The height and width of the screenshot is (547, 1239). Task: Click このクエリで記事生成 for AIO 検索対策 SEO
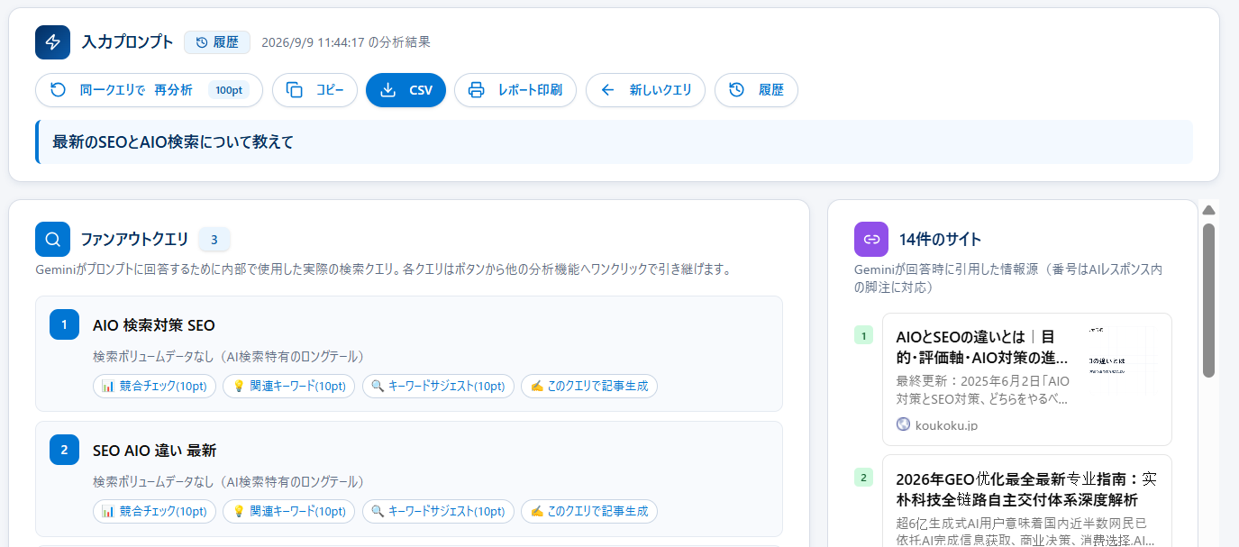click(589, 386)
